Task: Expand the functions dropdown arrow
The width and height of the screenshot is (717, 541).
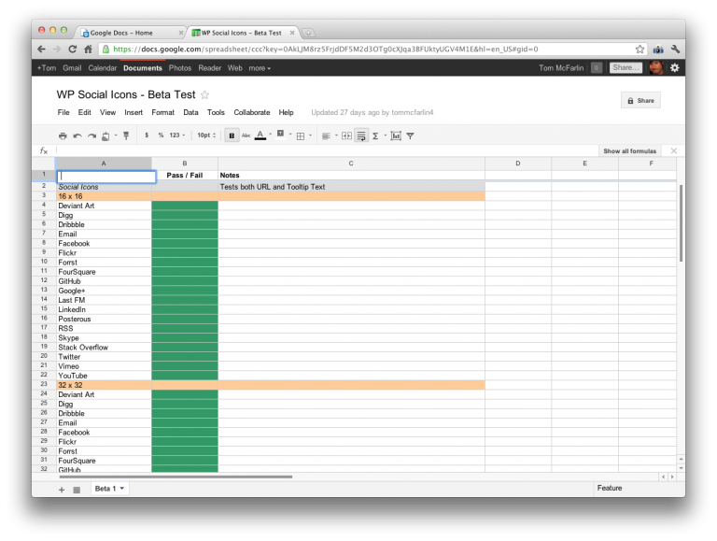Action: (x=385, y=135)
